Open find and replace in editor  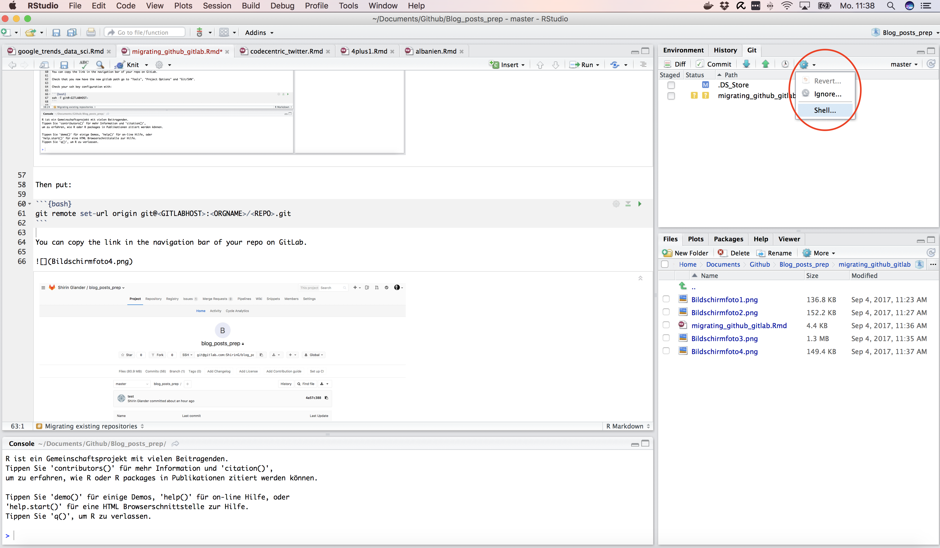pos(100,65)
